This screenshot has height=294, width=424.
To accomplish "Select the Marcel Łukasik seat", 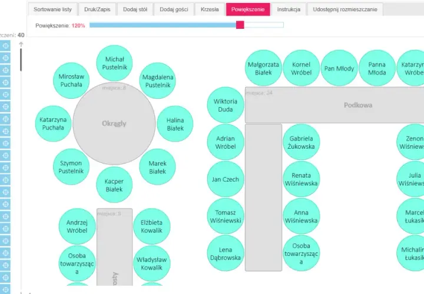I will 412,216.
